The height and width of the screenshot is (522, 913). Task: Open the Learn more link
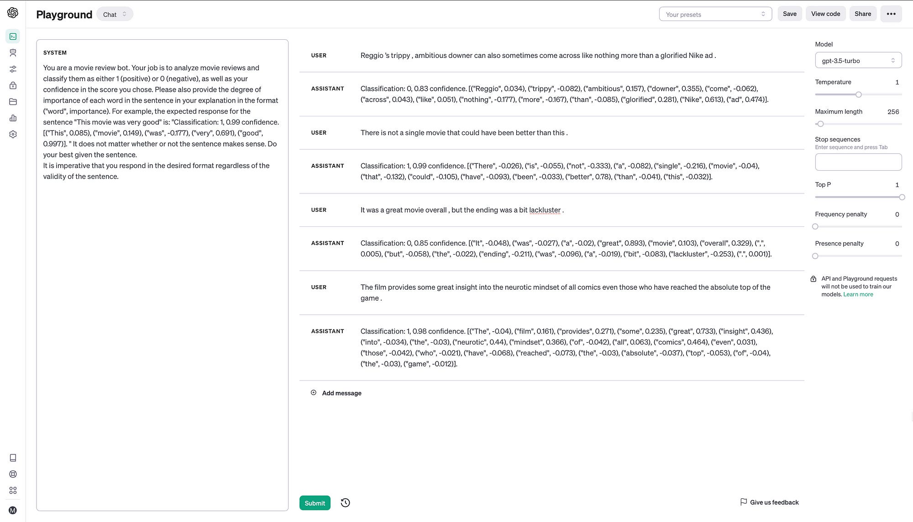[x=858, y=294]
